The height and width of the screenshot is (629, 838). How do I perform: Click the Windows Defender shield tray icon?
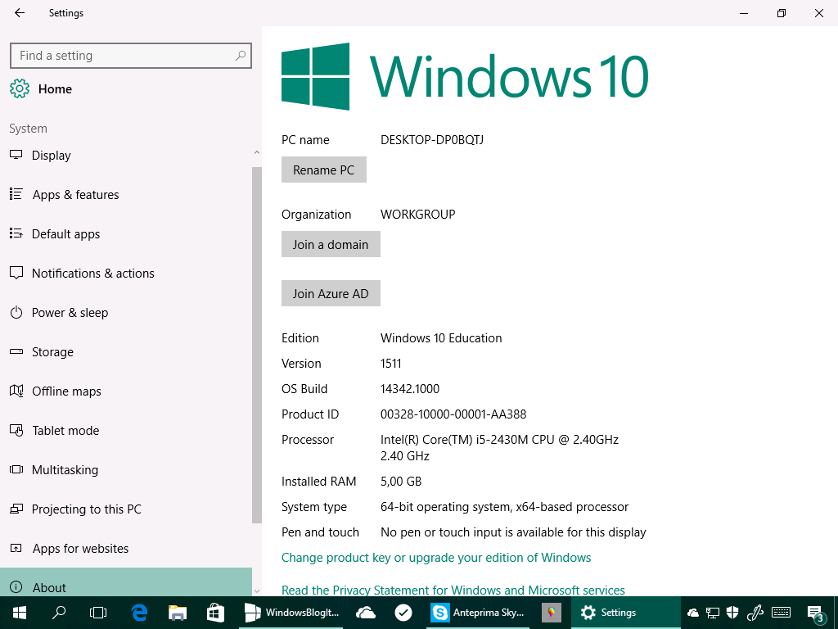click(x=732, y=613)
